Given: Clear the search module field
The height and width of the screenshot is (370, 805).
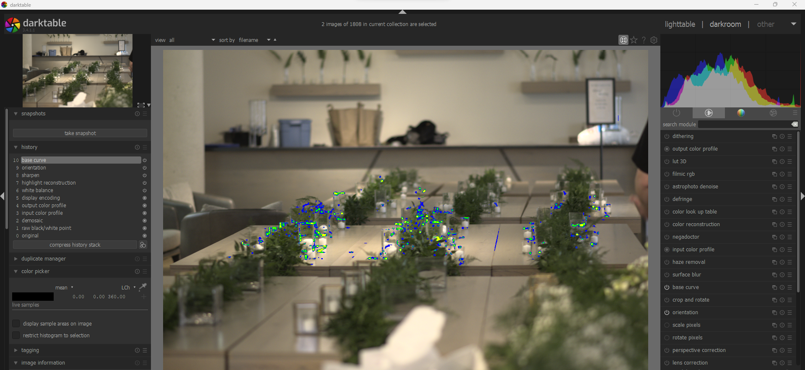Looking at the screenshot, I should tap(795, 124).
